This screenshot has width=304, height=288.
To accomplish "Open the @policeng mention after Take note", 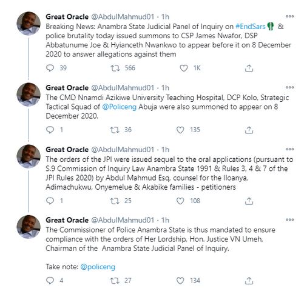I will (98, 267).
